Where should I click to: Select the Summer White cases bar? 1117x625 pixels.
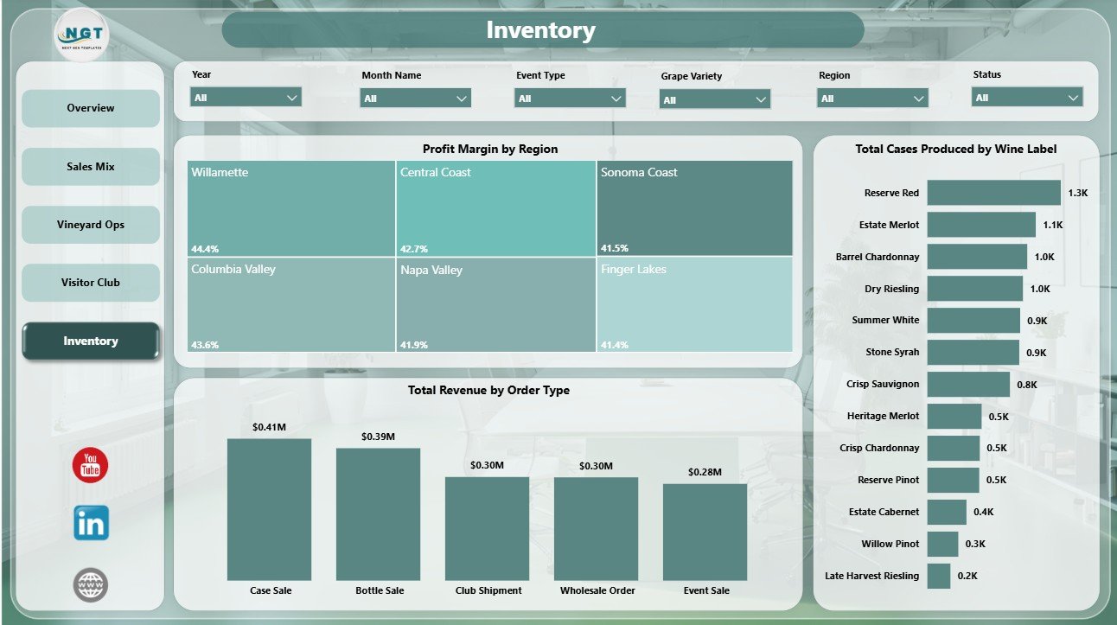coord(973,321)
